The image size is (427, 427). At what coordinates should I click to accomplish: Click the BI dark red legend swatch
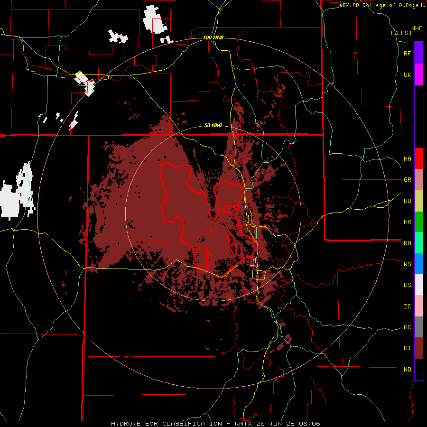pyautogui.click(x=419, y=348)
